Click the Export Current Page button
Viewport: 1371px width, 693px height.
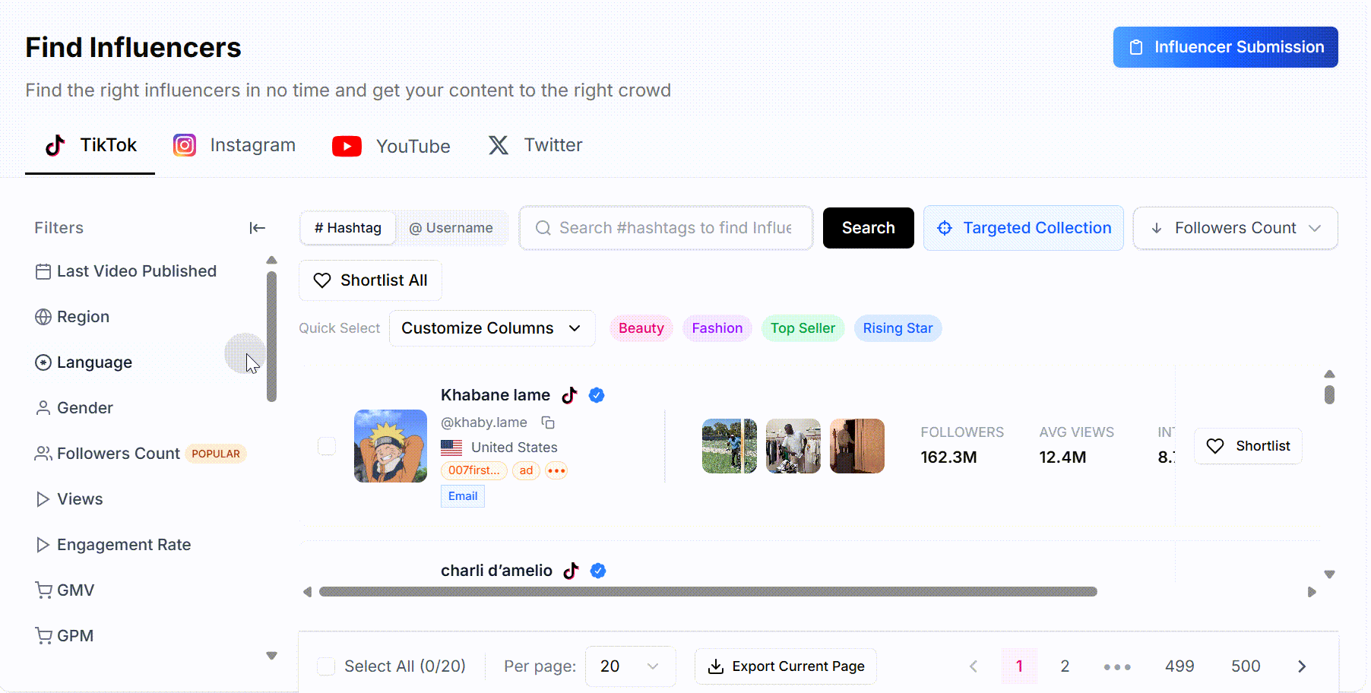point(785,666)
